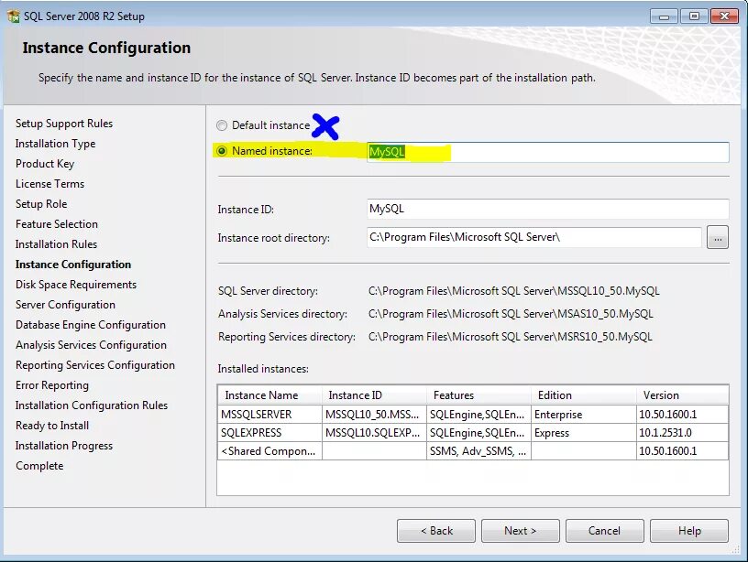The image size is (748, 562).
Task: Click the Features column header
Action: pos(478,395)
